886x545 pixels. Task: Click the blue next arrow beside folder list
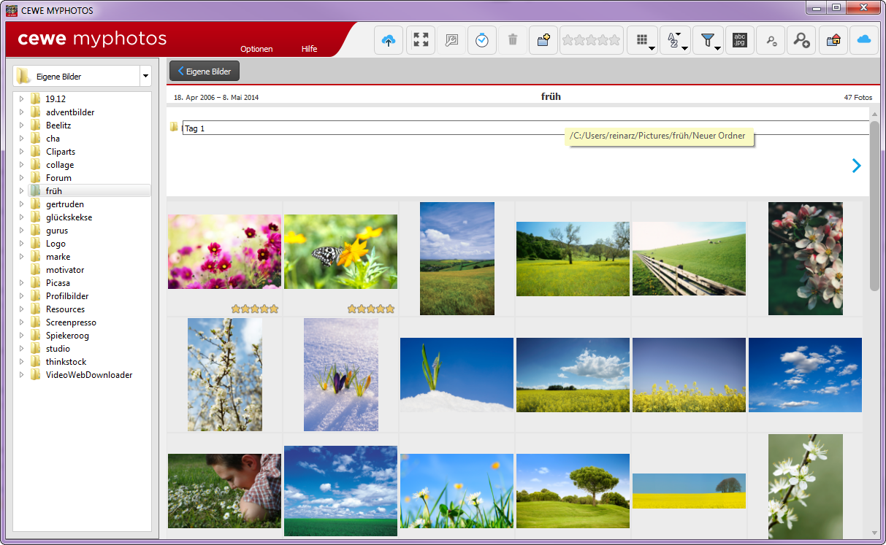click(856, 166)
